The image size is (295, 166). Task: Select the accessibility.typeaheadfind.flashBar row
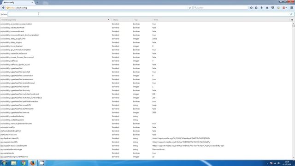(146, 87)
